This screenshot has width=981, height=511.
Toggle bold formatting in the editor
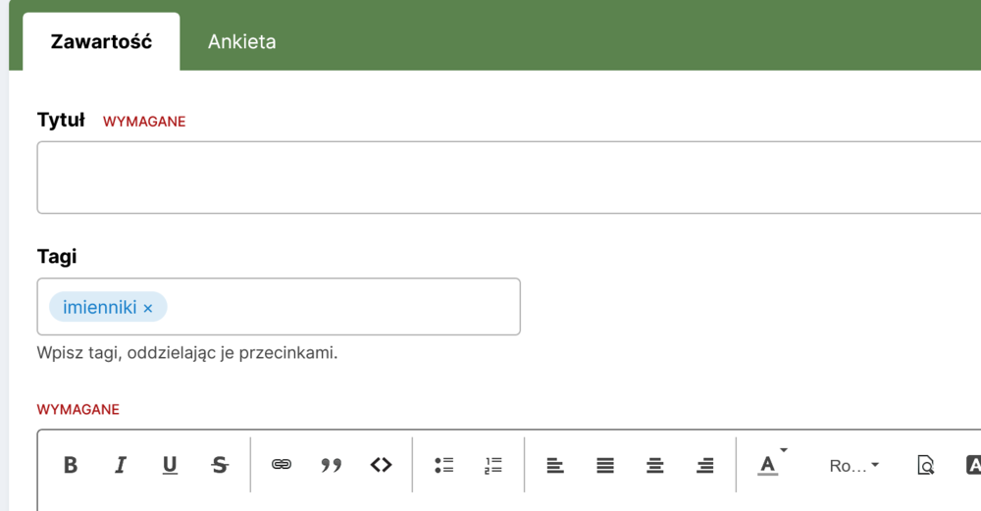[x=71, y=465]
